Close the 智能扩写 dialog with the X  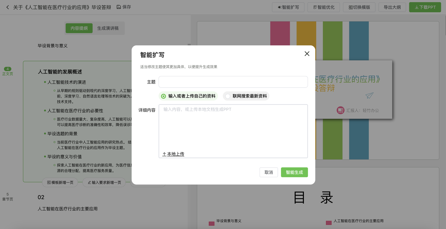(x=307, y=54)
